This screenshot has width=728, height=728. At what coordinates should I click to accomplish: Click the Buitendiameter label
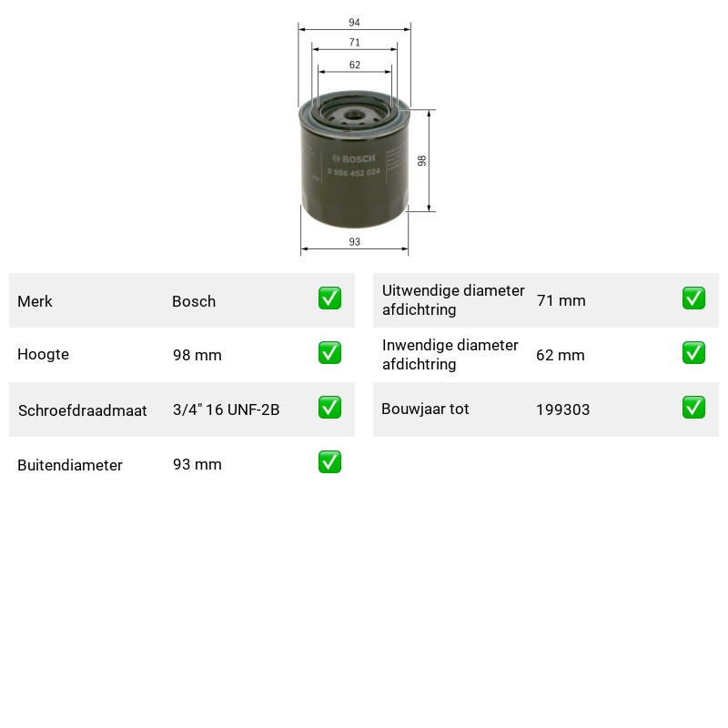tap(70, 465)
